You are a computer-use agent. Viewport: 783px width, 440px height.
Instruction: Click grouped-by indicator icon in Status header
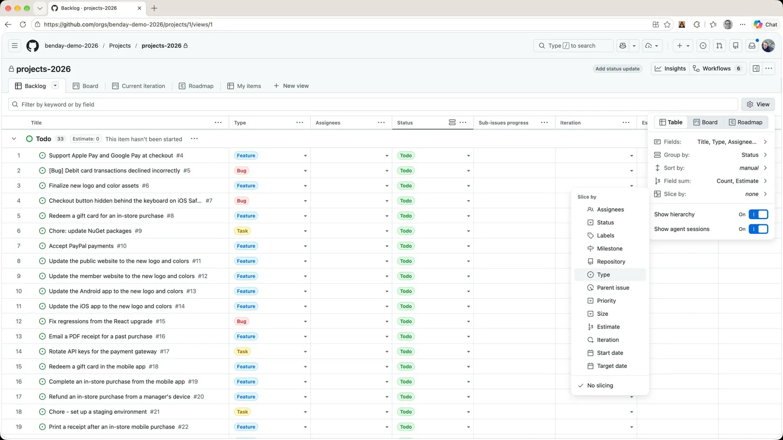point(452,123)
